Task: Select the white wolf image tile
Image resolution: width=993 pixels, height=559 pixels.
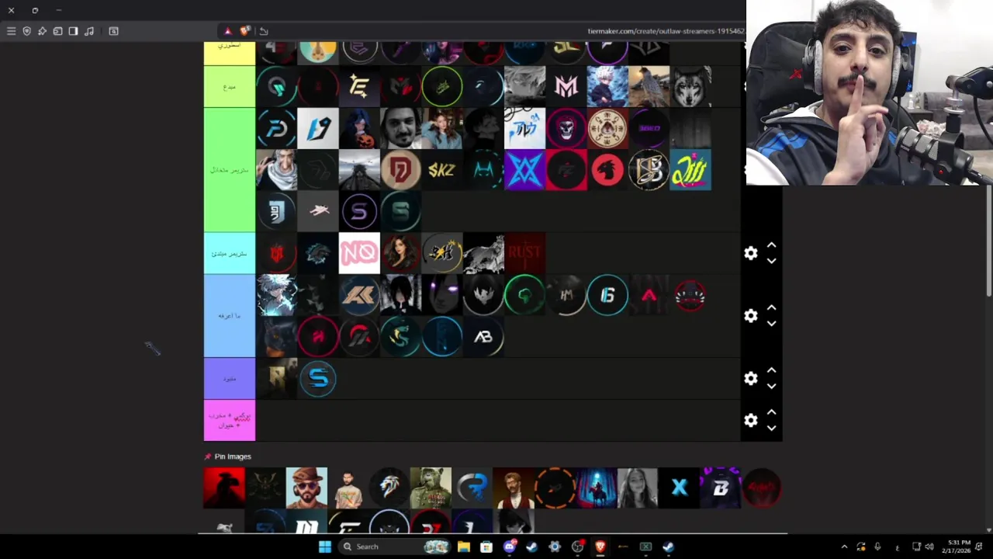Action: pos(691,86)
